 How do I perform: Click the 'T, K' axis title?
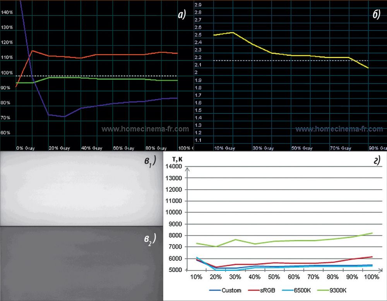tap(178, 159)
